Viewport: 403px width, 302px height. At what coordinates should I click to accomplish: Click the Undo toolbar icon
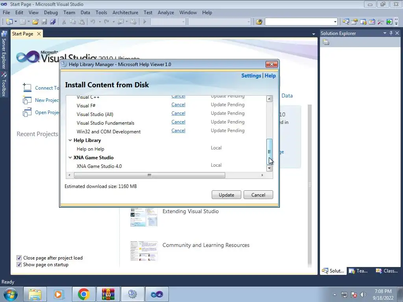(93, 22)
